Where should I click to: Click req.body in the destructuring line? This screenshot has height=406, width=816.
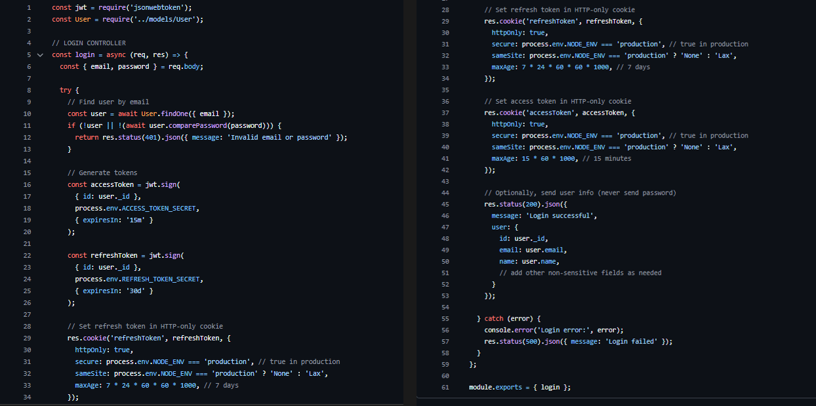[184, 67]
